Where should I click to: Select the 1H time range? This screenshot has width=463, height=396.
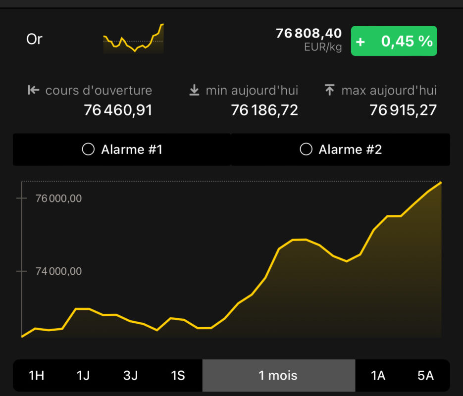click(36, 376)
